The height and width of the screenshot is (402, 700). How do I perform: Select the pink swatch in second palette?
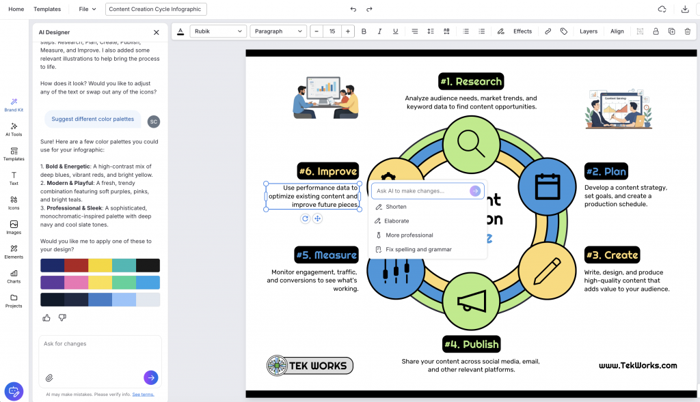77,283
